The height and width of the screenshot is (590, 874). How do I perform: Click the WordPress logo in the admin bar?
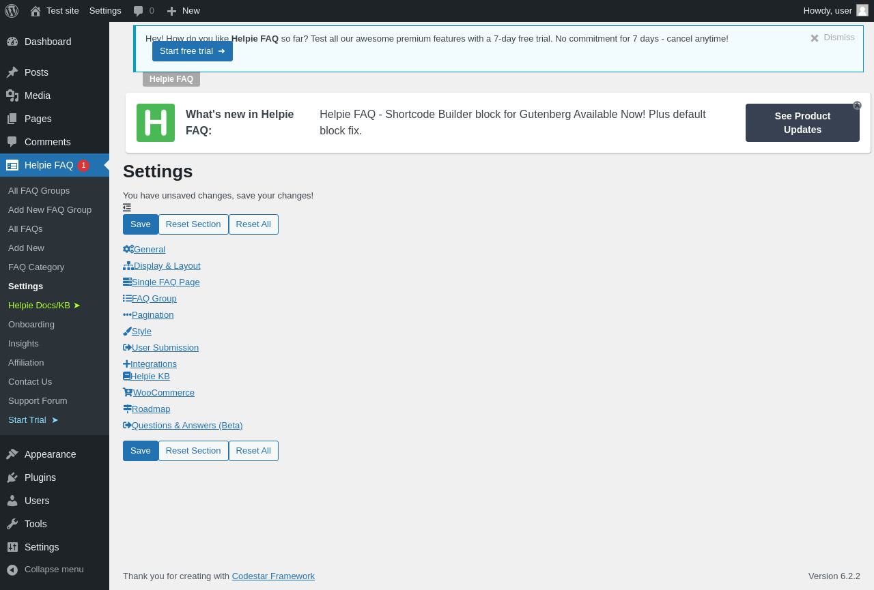[12, 11]
